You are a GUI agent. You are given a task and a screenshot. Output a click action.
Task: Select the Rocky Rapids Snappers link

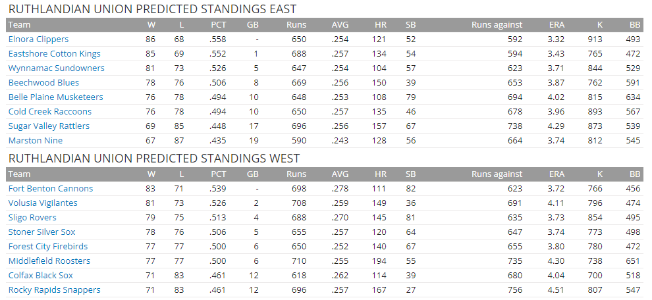[54, 290]
